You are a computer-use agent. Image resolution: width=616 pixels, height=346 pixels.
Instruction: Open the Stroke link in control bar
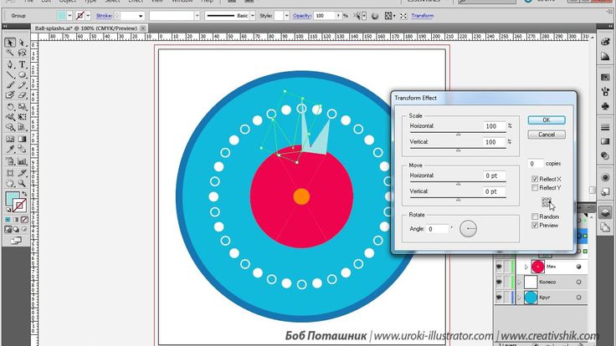tap(104, 16)
